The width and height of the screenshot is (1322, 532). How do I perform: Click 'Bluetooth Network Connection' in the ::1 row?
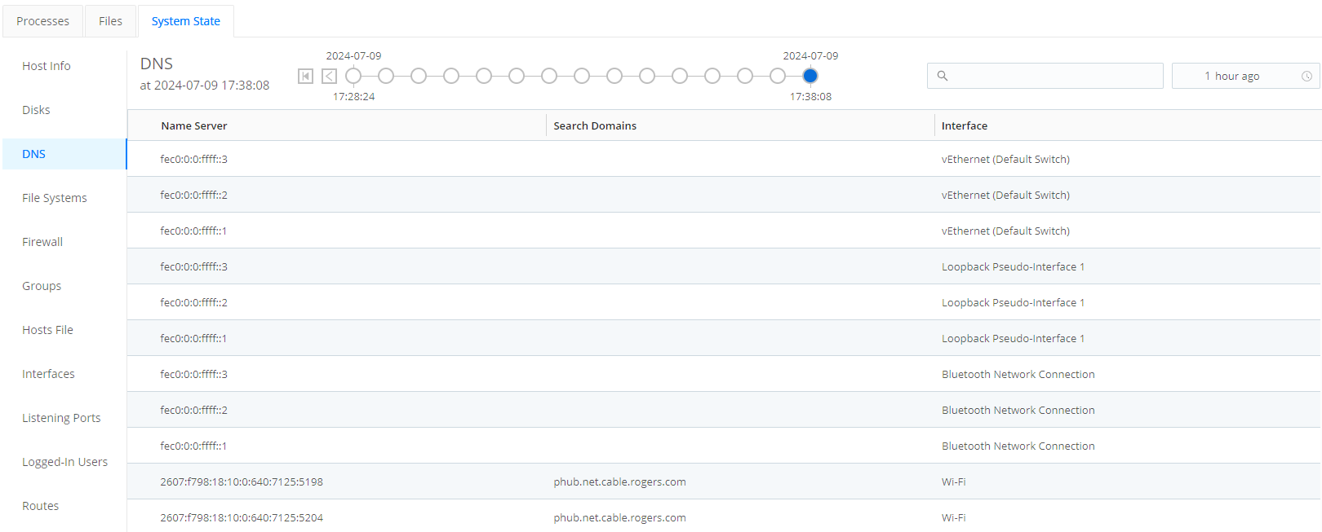click(1018, 446)
